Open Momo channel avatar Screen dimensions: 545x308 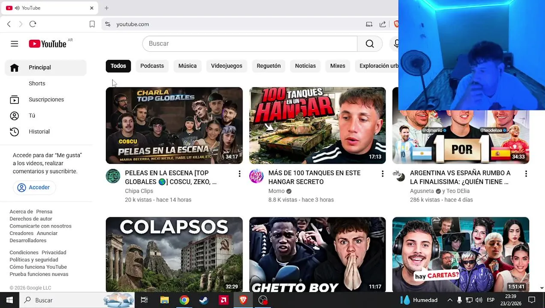point(256,176)
